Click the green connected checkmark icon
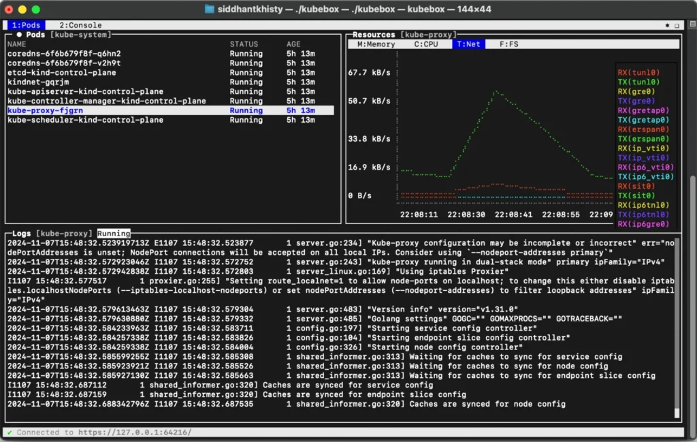Viewport: 697px width, 442px height. (10, 432)
